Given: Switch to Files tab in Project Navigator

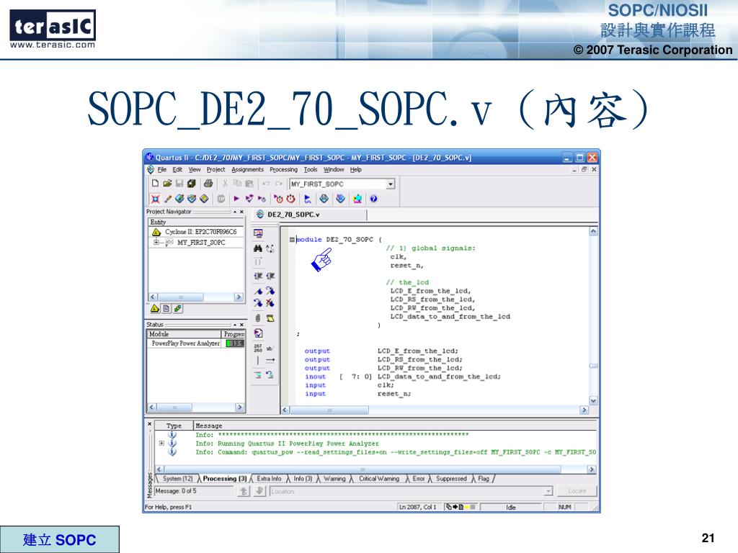Looking at the screenshot, I should click(x=166, y=308).
